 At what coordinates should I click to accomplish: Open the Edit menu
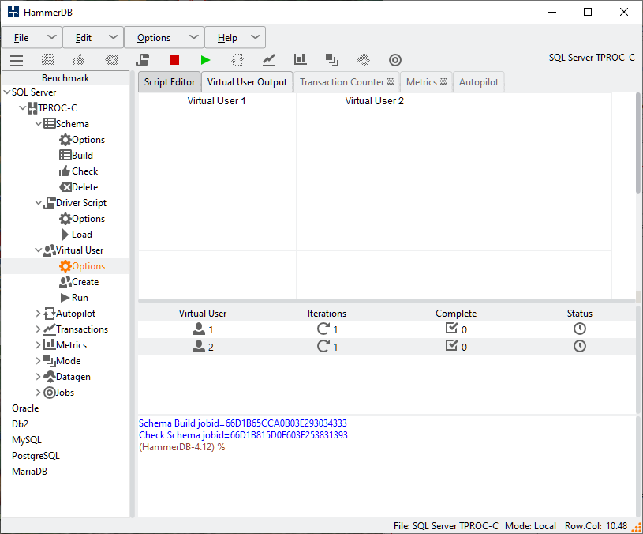tap(93, 38)
